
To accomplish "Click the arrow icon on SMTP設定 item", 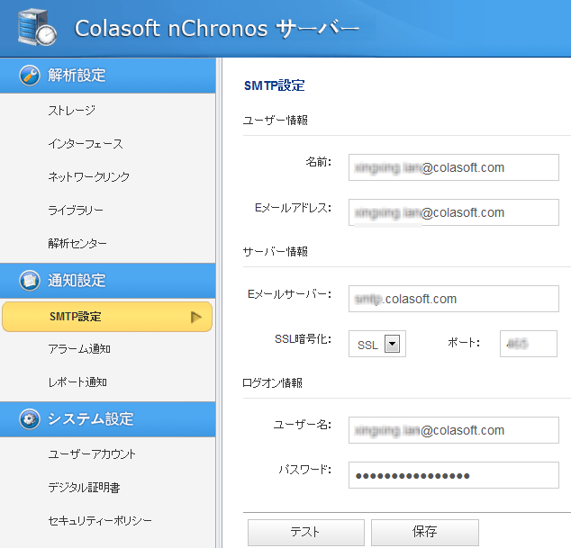I will pos(196,317).
